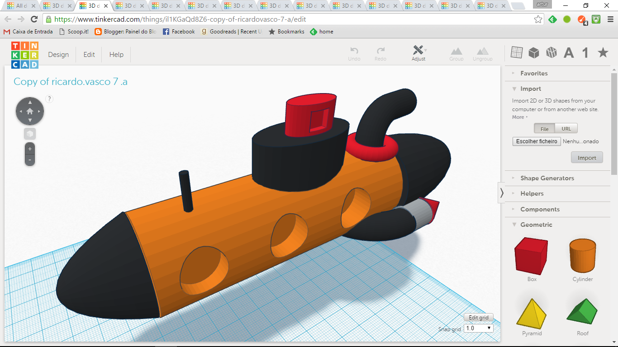This screenshot has width=618, height=347.
Task: Open the Snap grid dropdown
Action: pyautogui.click(x=478, y=328)
